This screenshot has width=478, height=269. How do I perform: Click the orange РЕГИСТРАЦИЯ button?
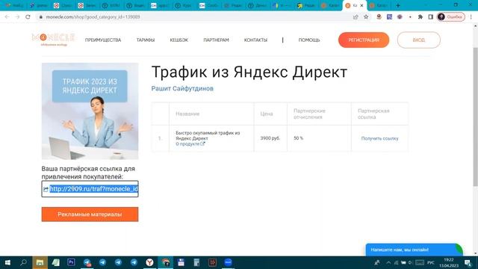pyautogui.click(x=364, y=40)
